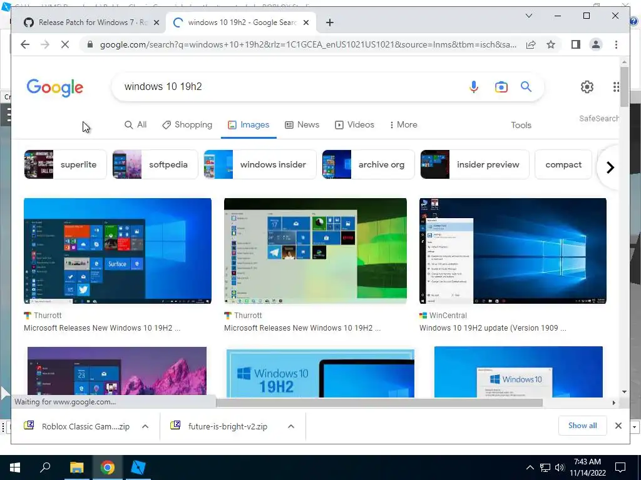Open Chrome profile avatar menu
Viewport: 641px width, 480px height.
pyautogui.click(x=596, y=44)
